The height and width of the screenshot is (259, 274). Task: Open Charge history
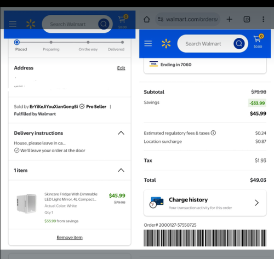click(x=205, y=203)
